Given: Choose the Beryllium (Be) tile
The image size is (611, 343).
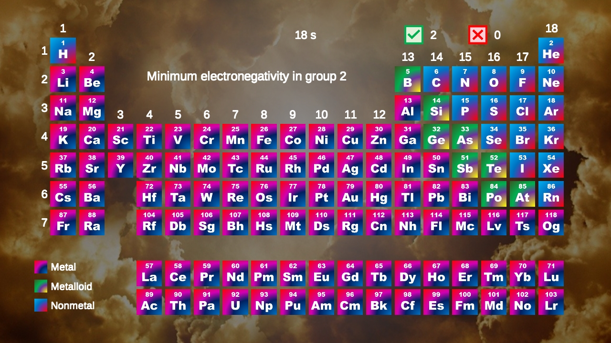Looking at the screenshot, I should (x=92, y=79).
